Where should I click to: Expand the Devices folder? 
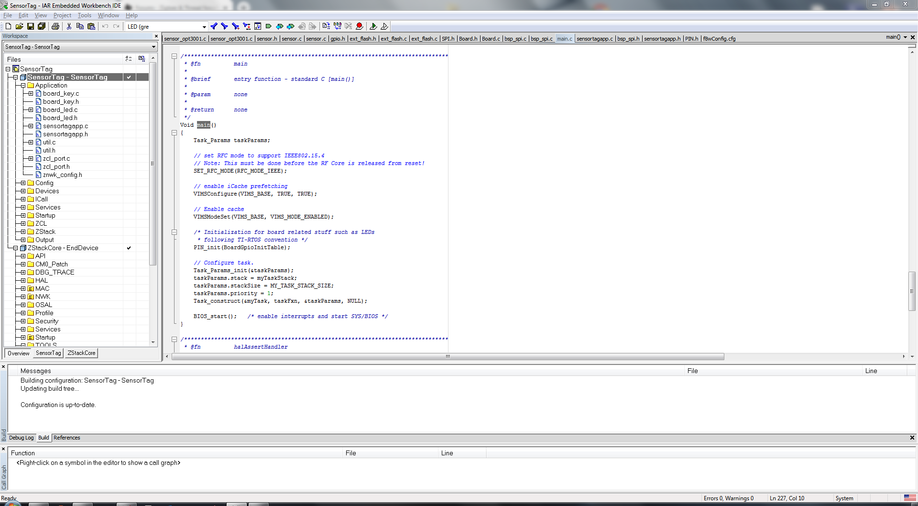coord(23,191)
